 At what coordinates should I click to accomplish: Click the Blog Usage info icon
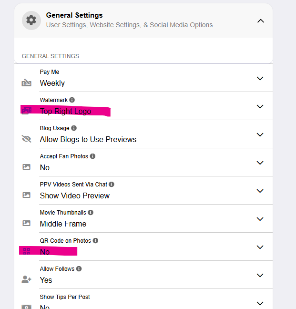74,128
